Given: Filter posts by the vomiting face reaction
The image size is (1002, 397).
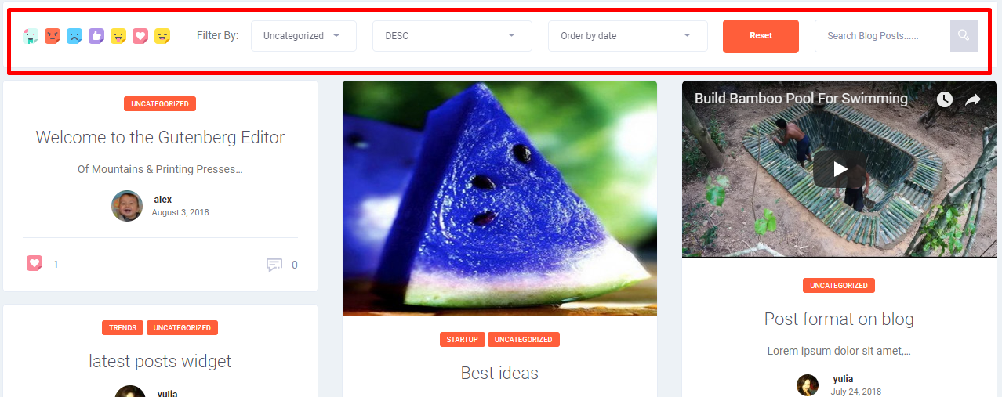Looking at the screenshot, I should point(31,36).
